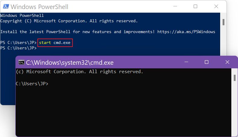
Task: Click the PowerShell icon in the title bar
Action: [6, 7]
